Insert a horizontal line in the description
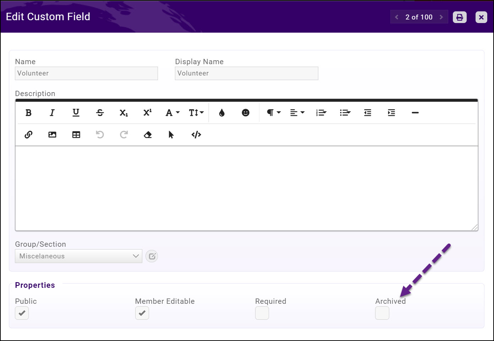The height and width of the screenshot is (341, 494). [415, 113]
